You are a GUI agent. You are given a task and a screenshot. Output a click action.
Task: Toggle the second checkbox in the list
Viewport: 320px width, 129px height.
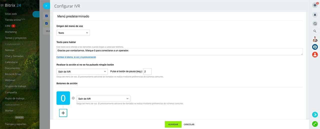pyautogui.click(x=46, y=23)
